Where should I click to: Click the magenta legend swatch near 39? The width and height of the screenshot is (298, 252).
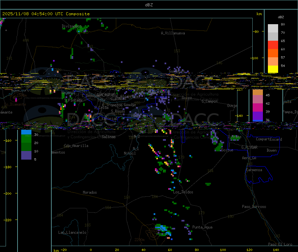pos(258,107)
